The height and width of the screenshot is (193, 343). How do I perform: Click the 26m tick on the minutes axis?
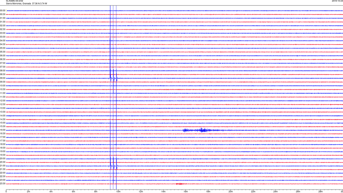pyautogui.click(x=298, y=192)
